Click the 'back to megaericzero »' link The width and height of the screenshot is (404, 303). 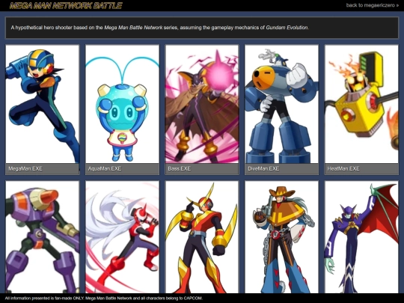(x=373, y=5)
